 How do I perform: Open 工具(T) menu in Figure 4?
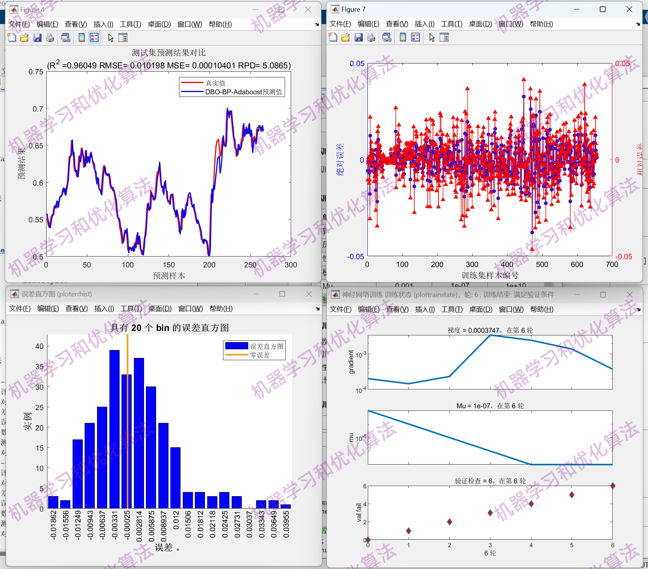[131, 24]
